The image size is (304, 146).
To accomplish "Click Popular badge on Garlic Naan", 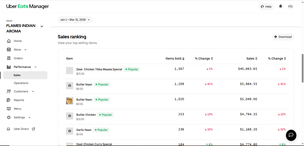I will point(101,130).
